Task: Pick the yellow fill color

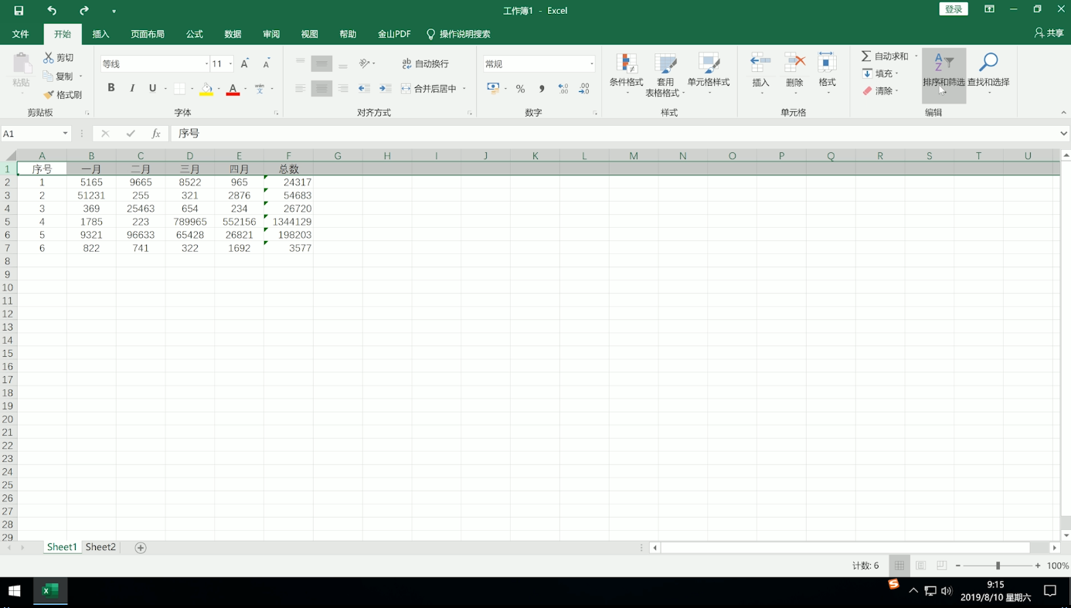Action: (x=206, y=89)
